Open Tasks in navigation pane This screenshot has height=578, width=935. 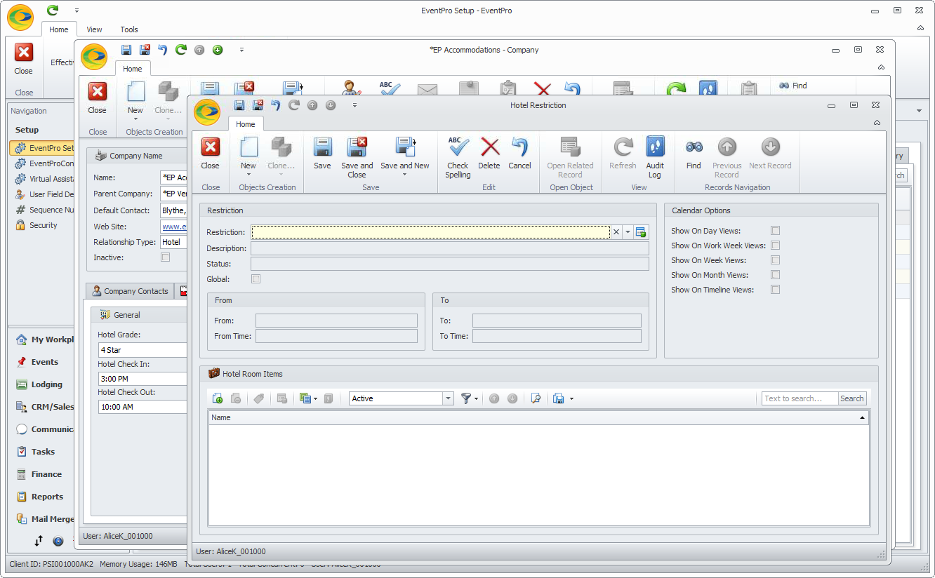43,452
